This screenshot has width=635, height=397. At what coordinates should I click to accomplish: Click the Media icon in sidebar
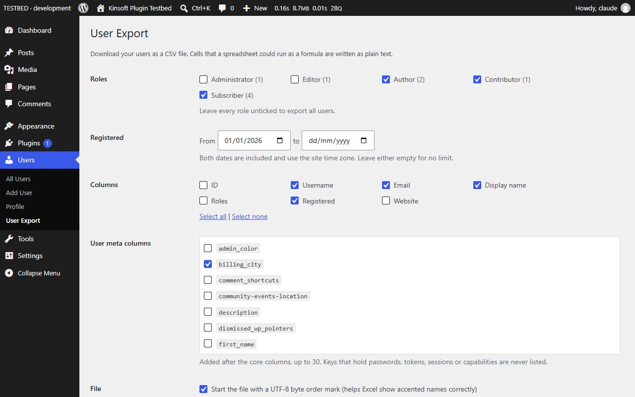pyautogui.click(x=9, y=69)
